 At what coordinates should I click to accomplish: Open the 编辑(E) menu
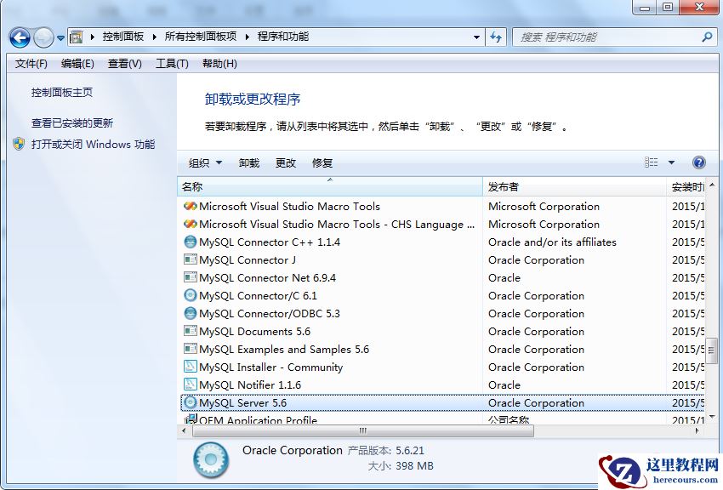tap(77, 64)
